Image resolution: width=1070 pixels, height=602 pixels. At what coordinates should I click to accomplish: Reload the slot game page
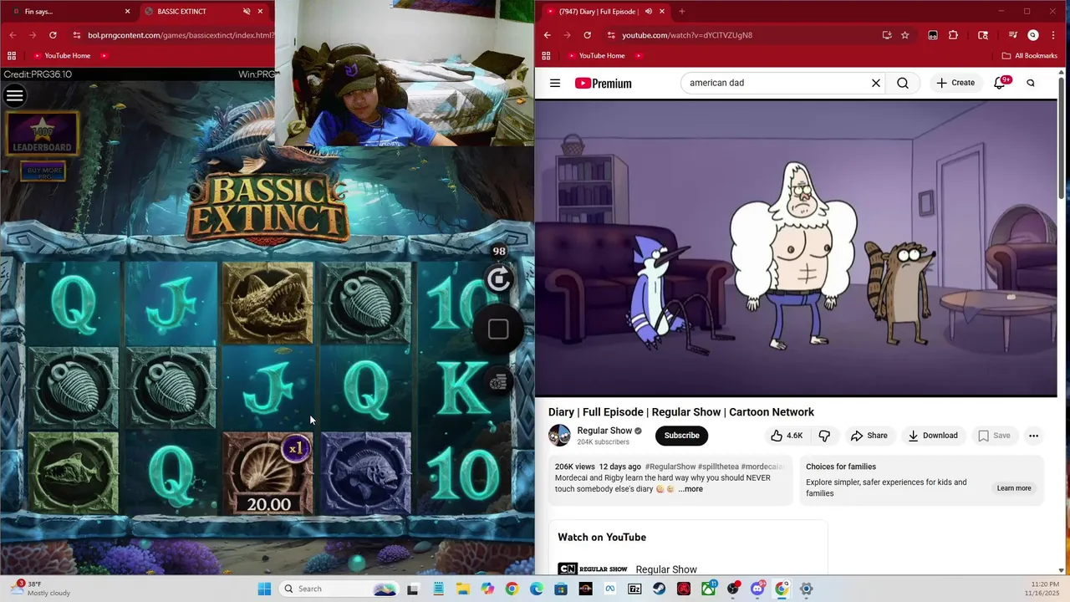point(53,35)
